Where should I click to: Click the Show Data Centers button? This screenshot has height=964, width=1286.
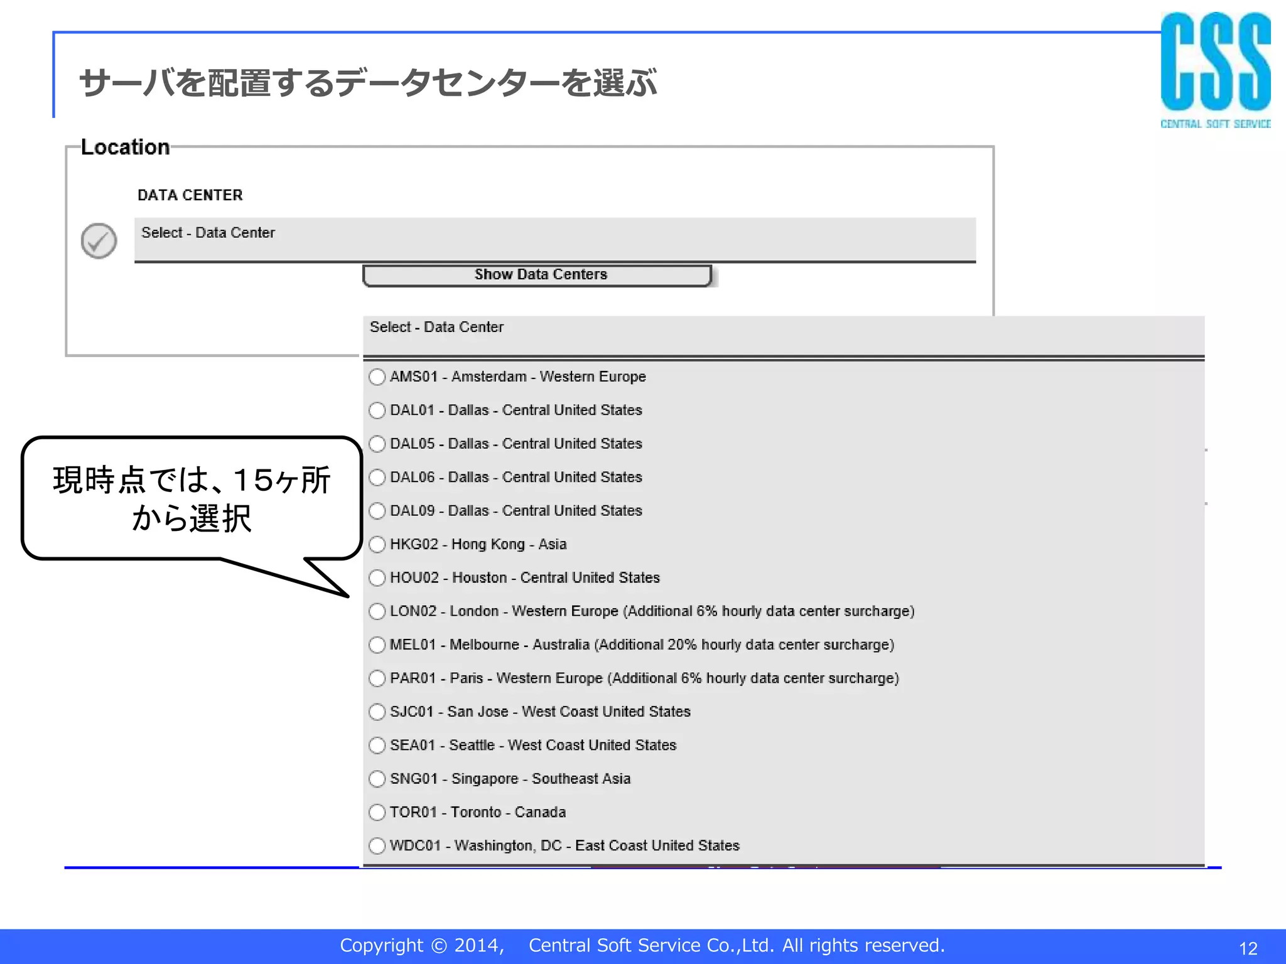click(x=538, y=275)
